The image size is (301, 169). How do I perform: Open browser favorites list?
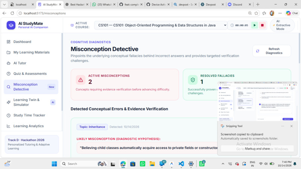click(x=264, y=13)
